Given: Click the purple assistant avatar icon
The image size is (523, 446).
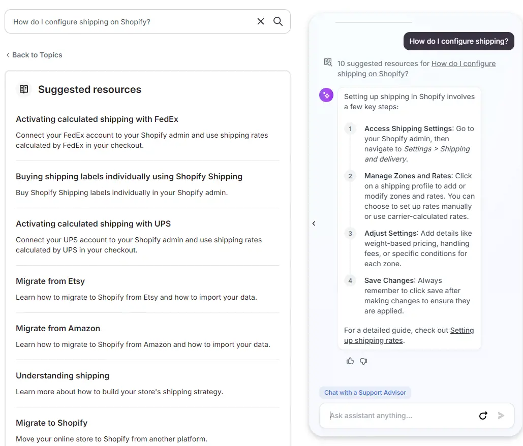Looking at the screenshot, I should 326,95.
